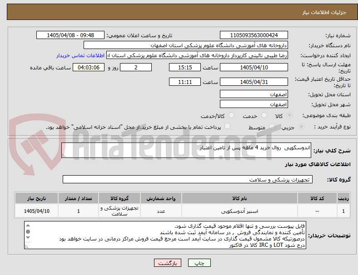The width and height of the screenshot is (358, 275).
Task: Click the ردیف column header
Action: click(x=343, y=198)
